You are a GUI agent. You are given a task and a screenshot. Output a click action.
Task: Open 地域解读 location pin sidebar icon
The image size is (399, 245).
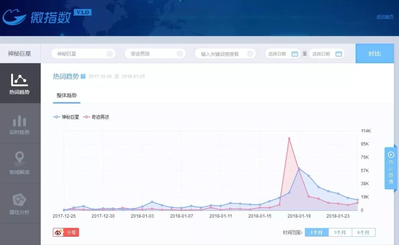[20, 159]
